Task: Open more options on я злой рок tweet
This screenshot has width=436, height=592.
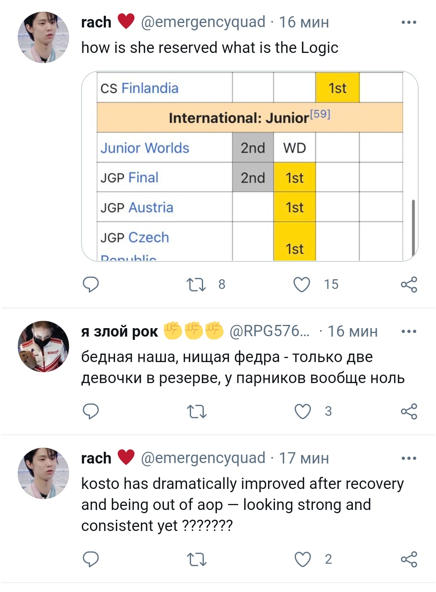Action: click(x=409, y=332)
